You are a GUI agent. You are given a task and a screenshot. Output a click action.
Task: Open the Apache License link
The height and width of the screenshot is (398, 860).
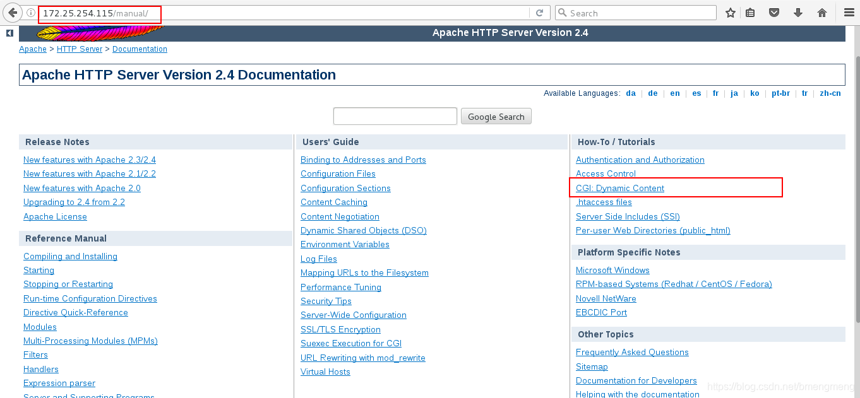click(55, 216)
